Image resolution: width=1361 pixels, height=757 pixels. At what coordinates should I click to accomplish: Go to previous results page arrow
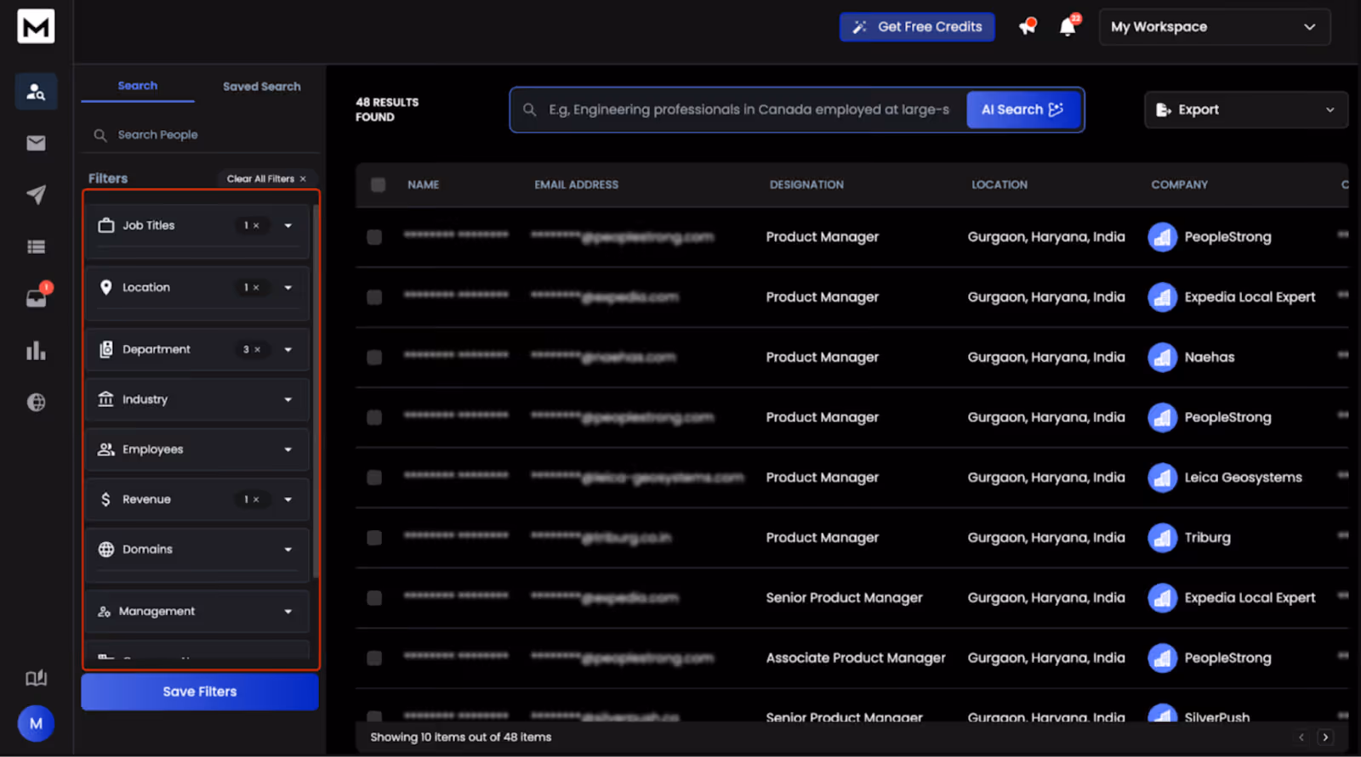(1301, 737)
